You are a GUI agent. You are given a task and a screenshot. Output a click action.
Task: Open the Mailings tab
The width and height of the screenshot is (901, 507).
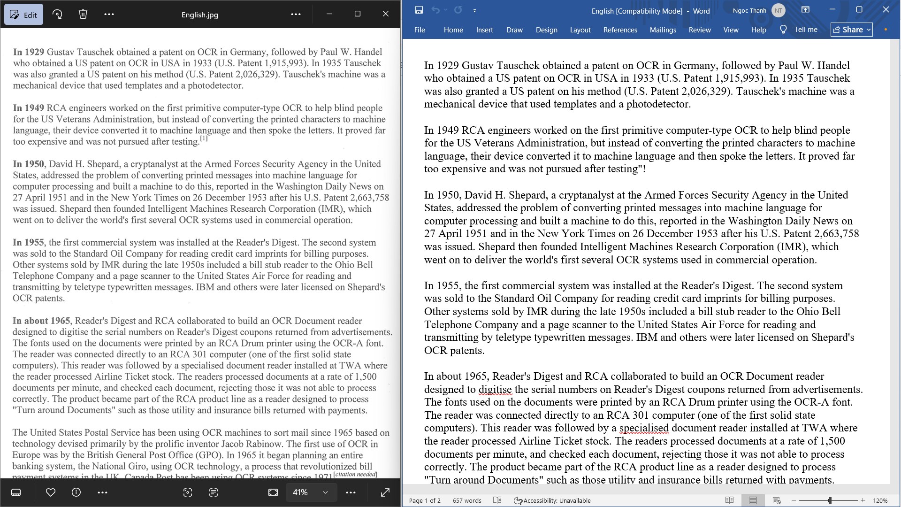[663, 30]
